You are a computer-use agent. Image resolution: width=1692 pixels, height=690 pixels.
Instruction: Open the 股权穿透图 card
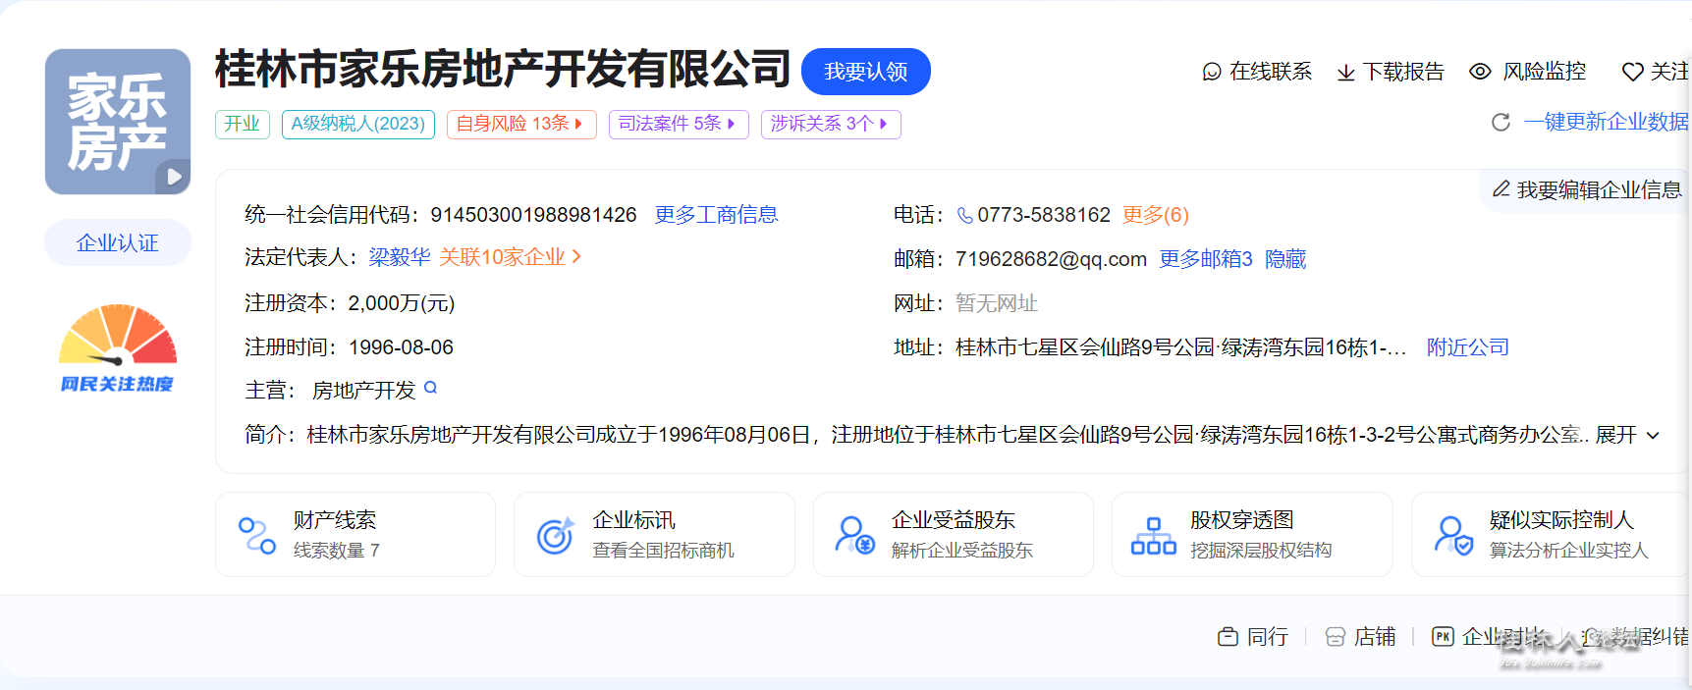(1251, 535)
